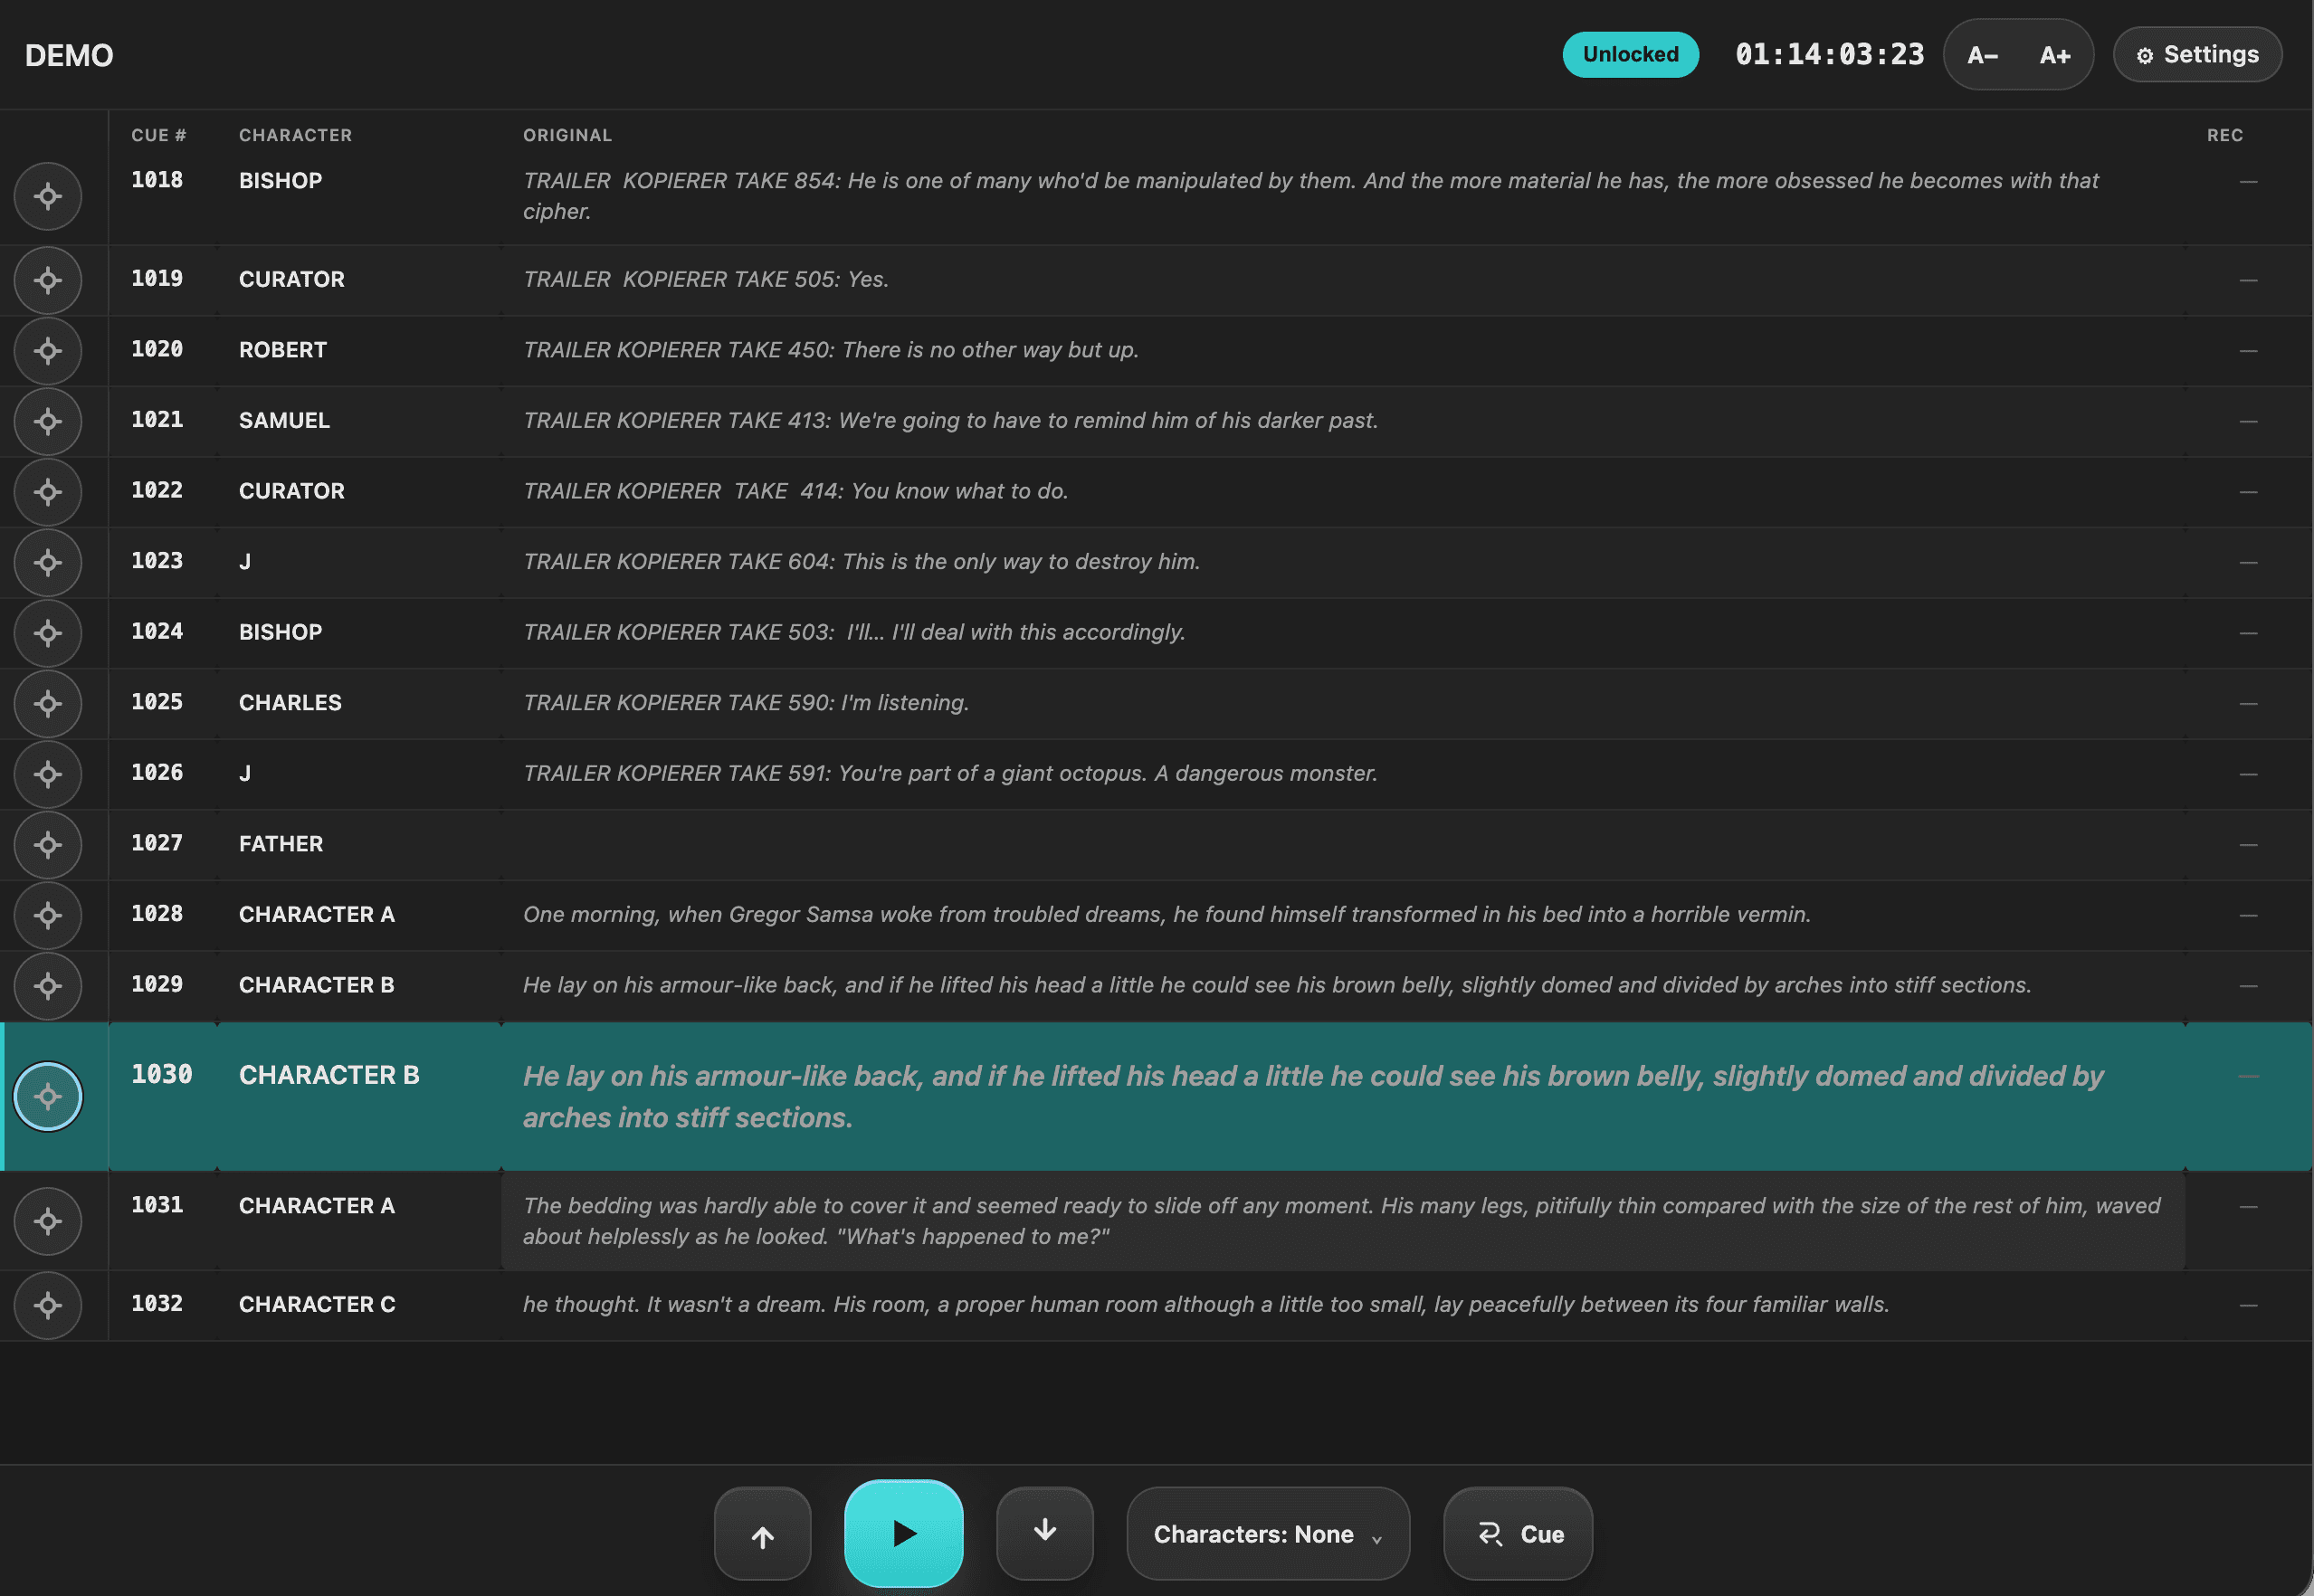Select CHARACTER C name
Viewport: 2314px width, 1596px height.
(317, 1304)
